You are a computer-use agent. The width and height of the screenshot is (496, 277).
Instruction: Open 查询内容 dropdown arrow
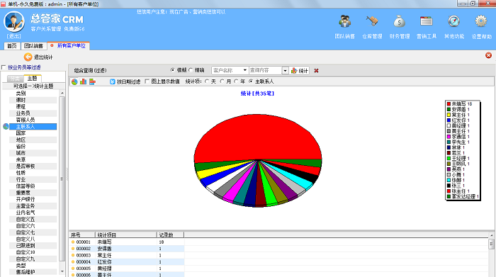285,71
